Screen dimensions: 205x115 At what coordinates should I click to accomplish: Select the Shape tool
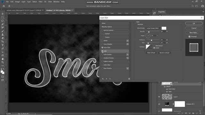coord(3,55)
